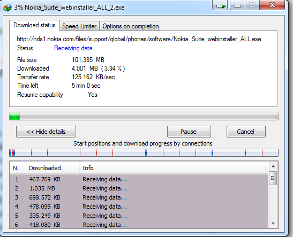
Task: Open the Options on completion tab
Action: (x=130, y=26)
